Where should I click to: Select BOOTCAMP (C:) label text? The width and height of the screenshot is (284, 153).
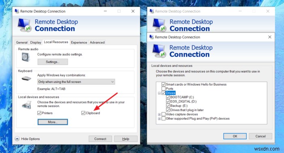coord(182,97)
